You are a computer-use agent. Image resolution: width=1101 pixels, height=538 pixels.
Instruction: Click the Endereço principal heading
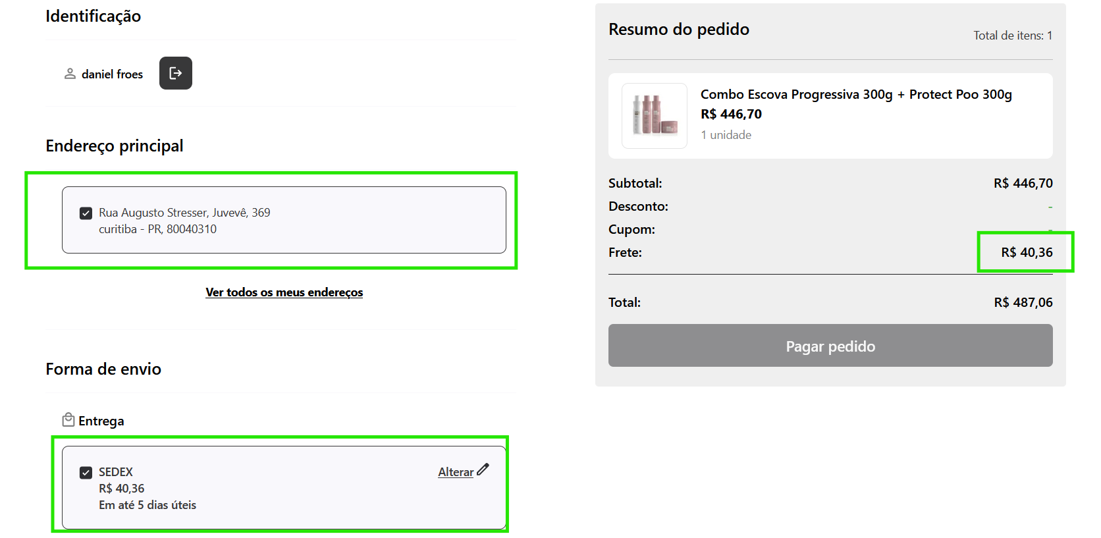coord(115,146)
